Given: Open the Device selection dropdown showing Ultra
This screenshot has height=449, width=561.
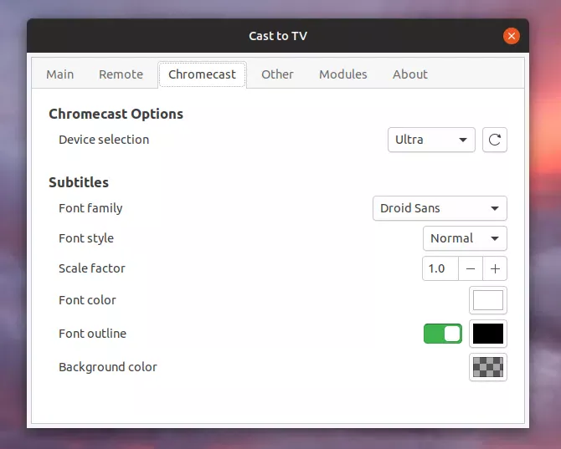Looking at the screenshot, I should pos(431,140).
